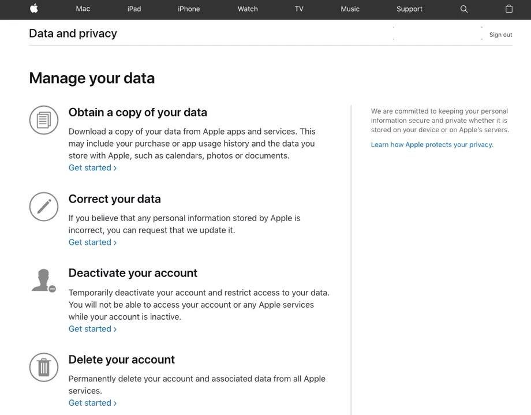The image size is (531, 415).
Task: Open Music from the top bar
Action: click(350, 9)
